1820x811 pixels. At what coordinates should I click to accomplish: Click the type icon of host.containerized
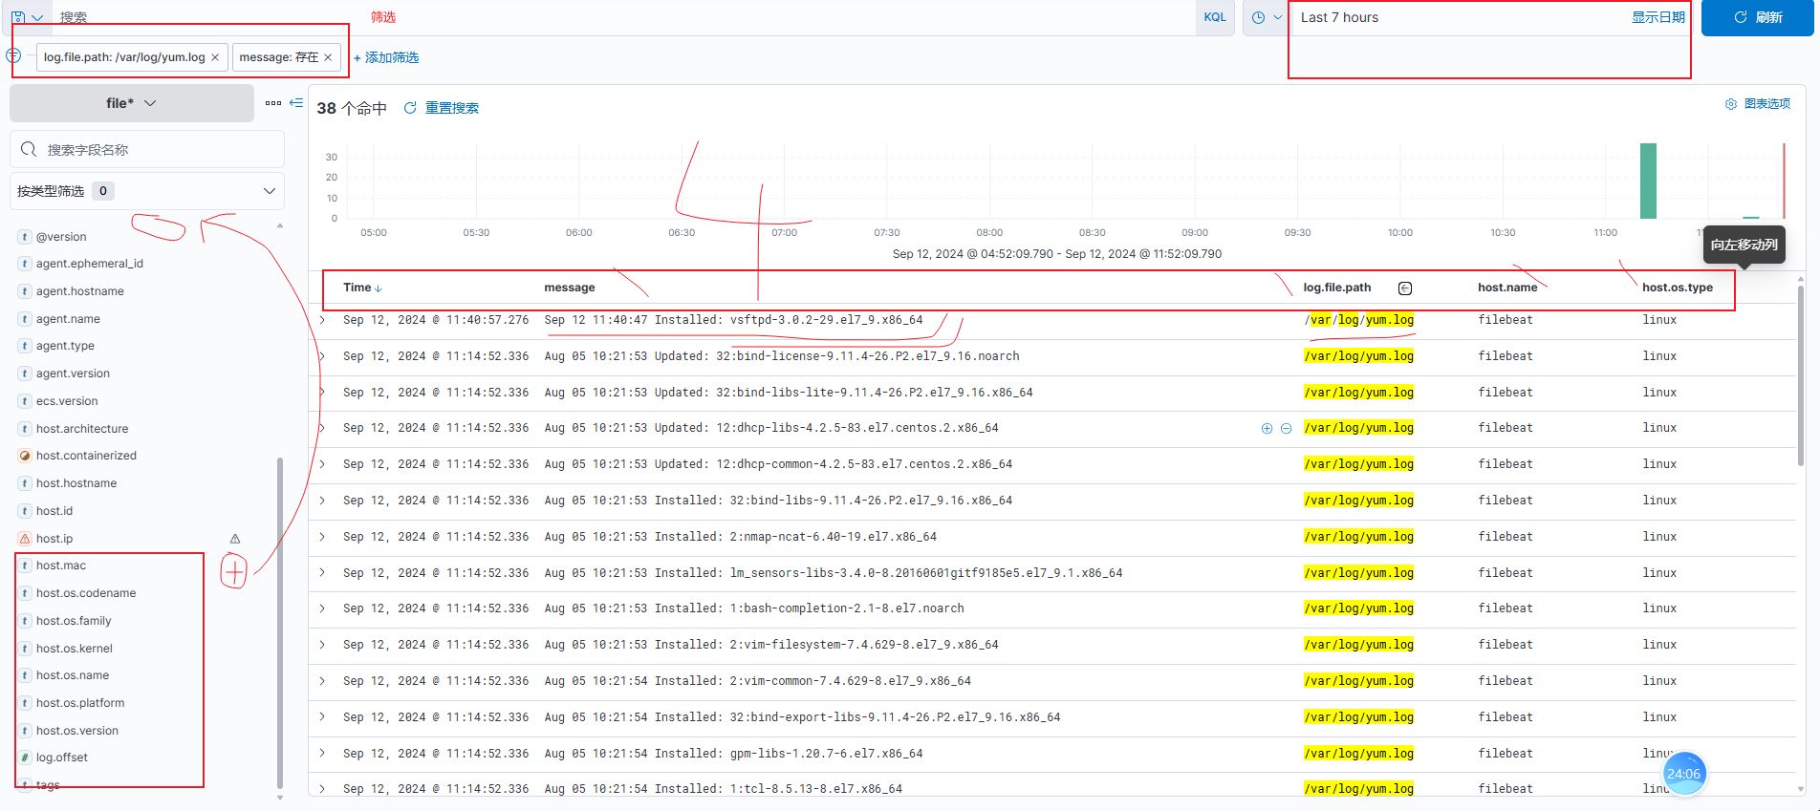click(25, 457)
